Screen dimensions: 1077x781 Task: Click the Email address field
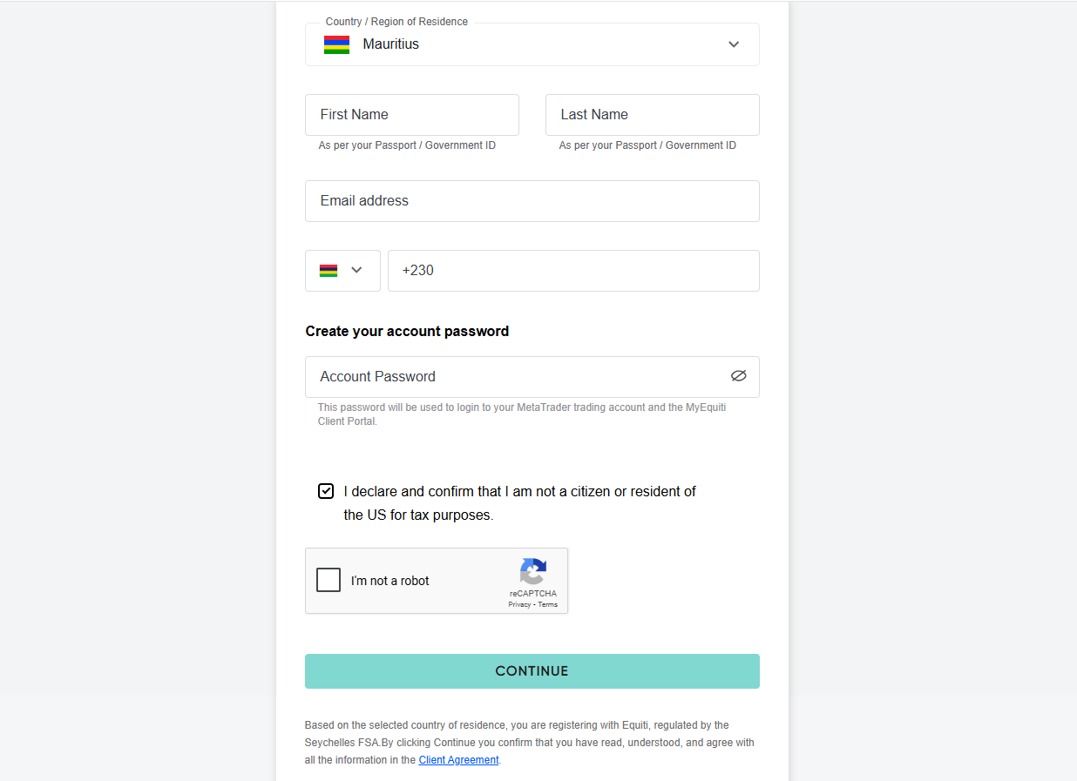pyautogui.click(x=532, y=201)
